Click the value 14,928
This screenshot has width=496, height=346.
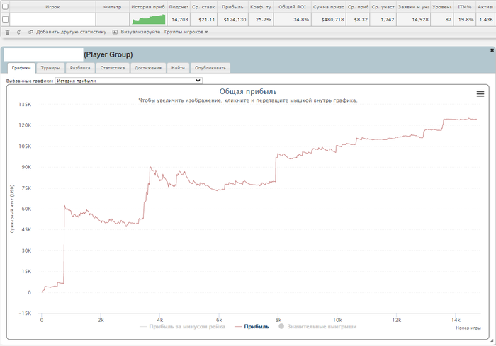click(x=420, y=20)
